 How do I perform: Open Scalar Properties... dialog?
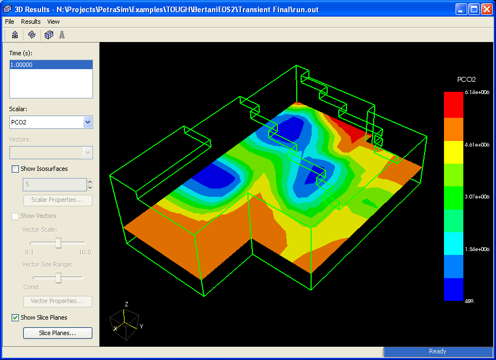pyautogui.click(x=58, y=200)
